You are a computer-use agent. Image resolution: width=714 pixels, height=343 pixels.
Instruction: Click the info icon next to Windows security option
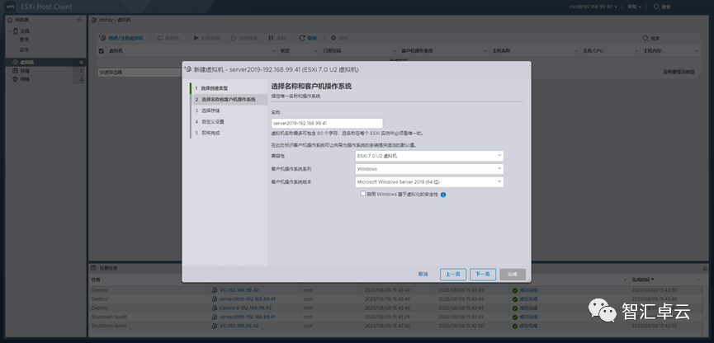coord(443,195)
